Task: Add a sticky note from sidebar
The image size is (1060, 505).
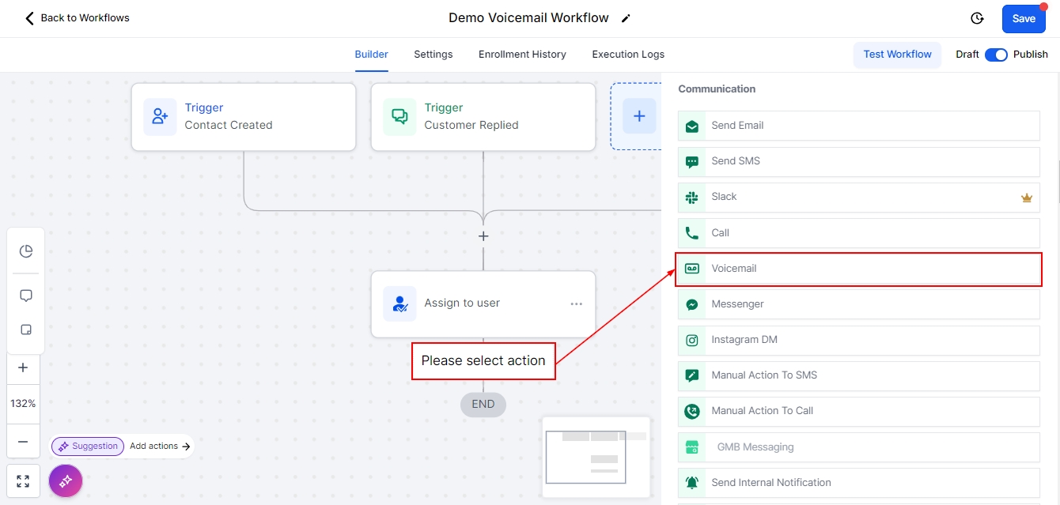Action: (x=25, y=330)
